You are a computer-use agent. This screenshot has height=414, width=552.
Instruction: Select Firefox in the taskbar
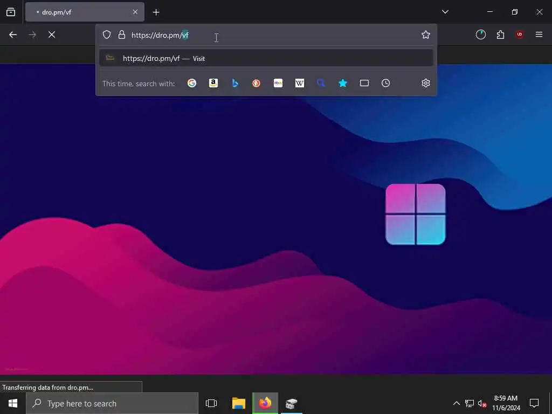pos(265,403)
